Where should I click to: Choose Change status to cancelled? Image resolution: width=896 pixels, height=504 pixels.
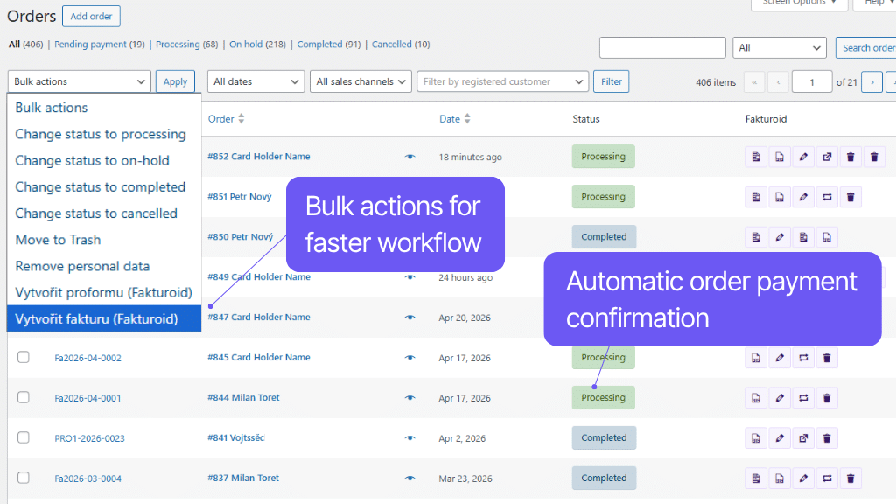tap(96, 213)
